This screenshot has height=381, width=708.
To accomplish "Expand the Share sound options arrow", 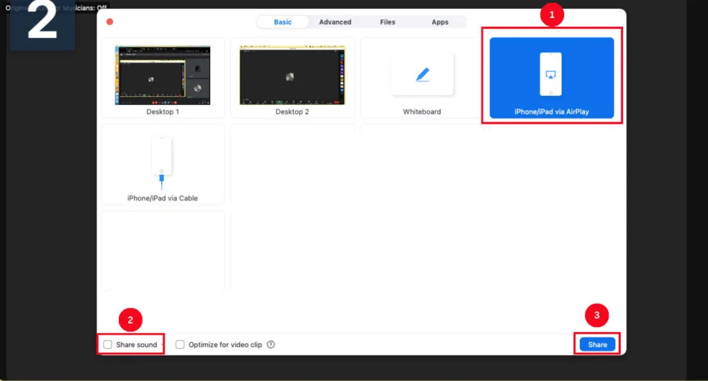I will click(x=162, y=344).
